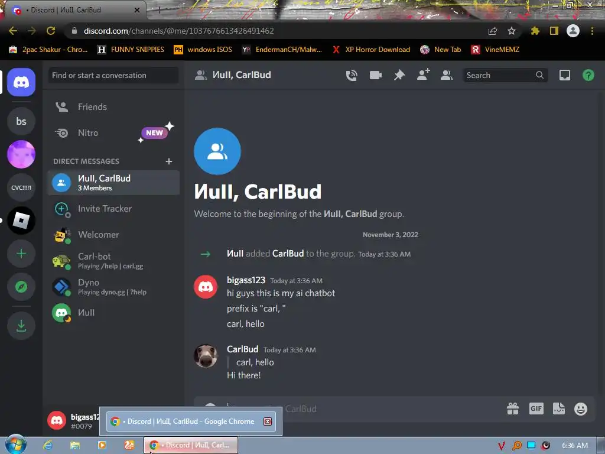The image size is (605, 454).
Task: Open the Nitro page
Action: (x=113, y=133)
